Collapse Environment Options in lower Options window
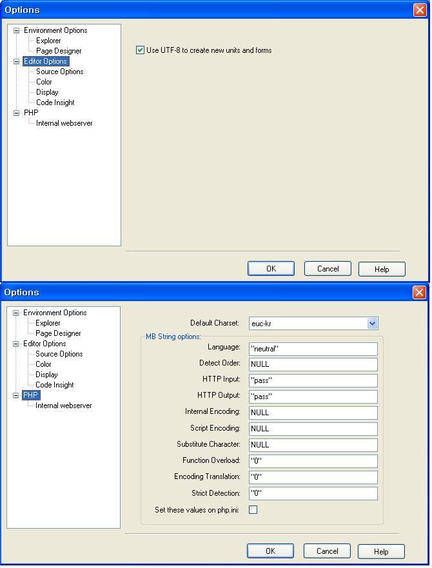 click(15, 313)
